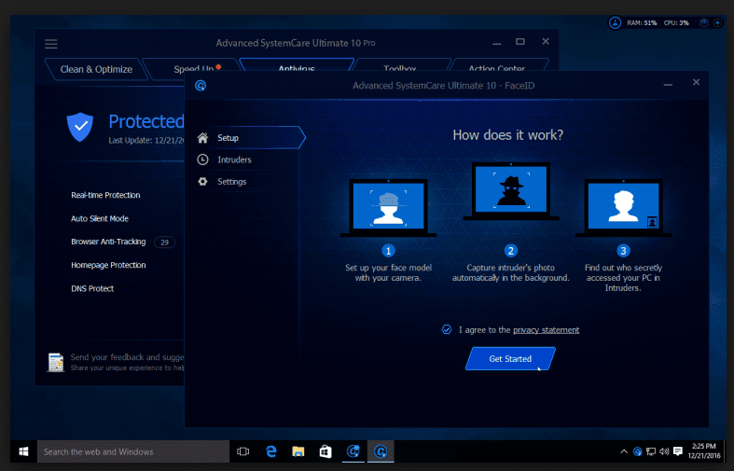Minimize the FaceID window
Image resolution: width=734 pixels, height=471 pixels.
(x=668, y=85)
